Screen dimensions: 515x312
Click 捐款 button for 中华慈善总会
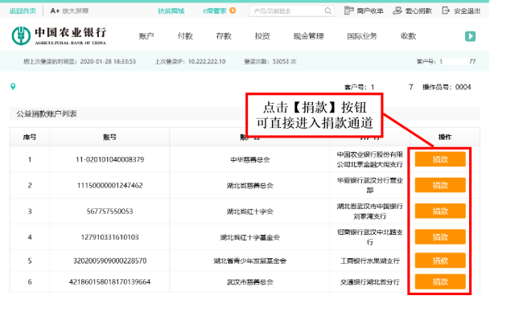pos(440,159)
